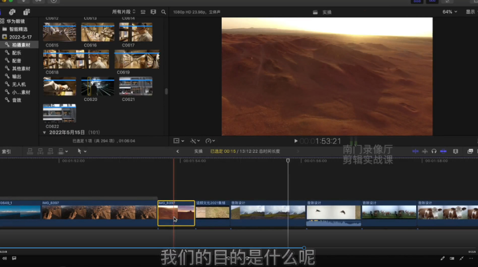Image resolution: width=478 pixels, height=267 pixels.
Task: Select clip thumbnail C0615
Action: pyautogui.click(x=59, y=32)
